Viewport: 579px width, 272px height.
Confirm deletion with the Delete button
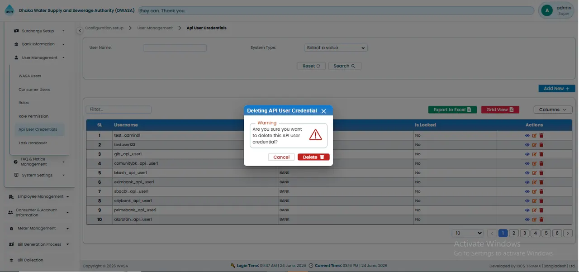(x=313, y=157)
